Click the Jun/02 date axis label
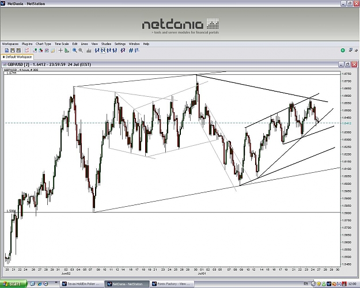 click(66, 274)
